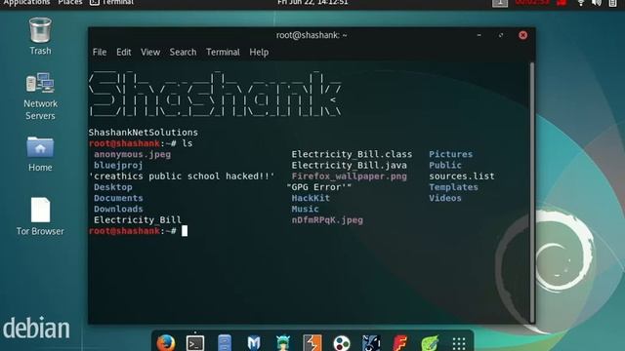Click 'Public' directory in the listing
Viewport: 625px width, 351px height.
tap(445, 165)
